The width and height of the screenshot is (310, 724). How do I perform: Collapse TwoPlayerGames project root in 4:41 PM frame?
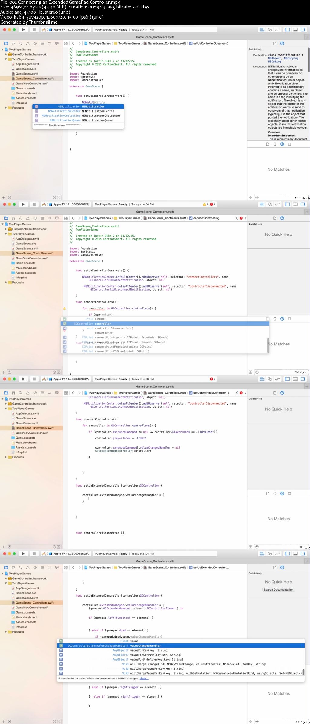[x=2, y=49]
